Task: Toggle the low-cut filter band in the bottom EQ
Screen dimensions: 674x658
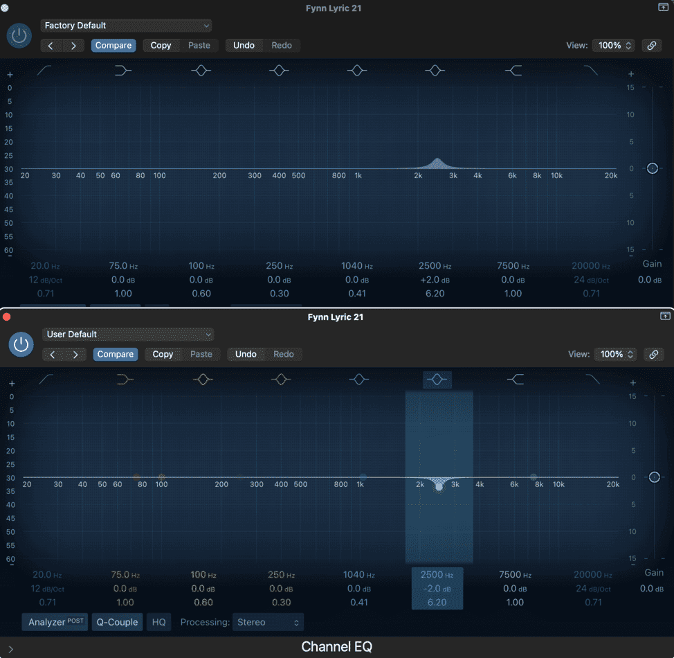Action: point(46,379)
